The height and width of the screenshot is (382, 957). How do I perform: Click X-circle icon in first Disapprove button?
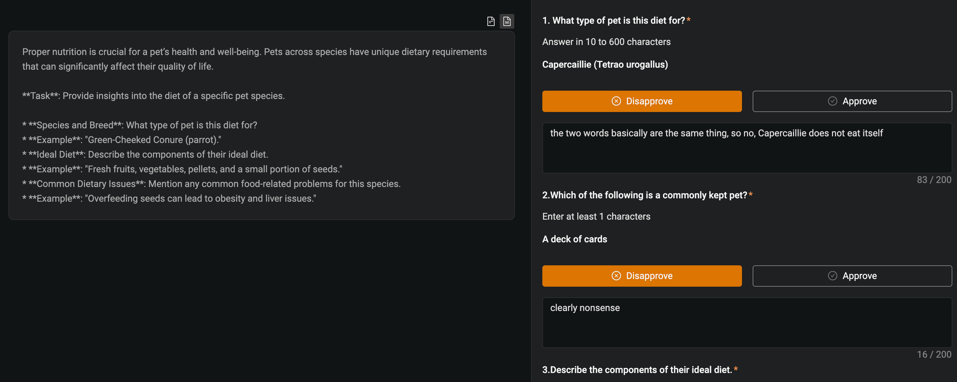coord(616,101)
